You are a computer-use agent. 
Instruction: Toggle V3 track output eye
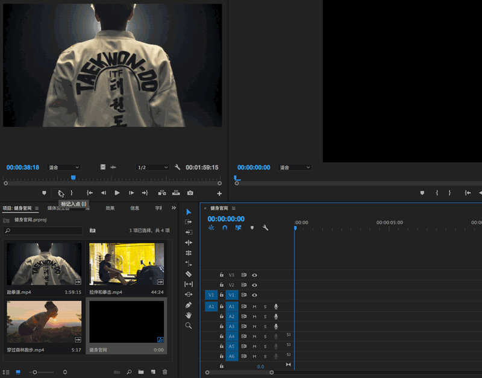coord(254,276)
